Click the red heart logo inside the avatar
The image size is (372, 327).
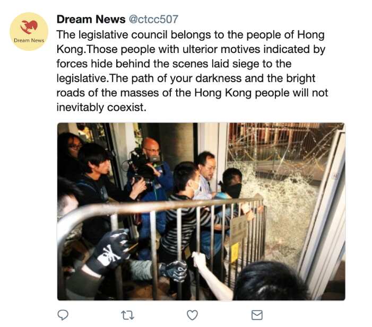coord(29,26)
